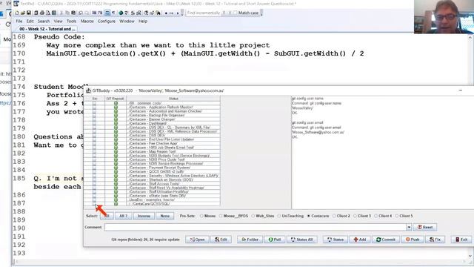Click the Status All button

tap(301, 240)
